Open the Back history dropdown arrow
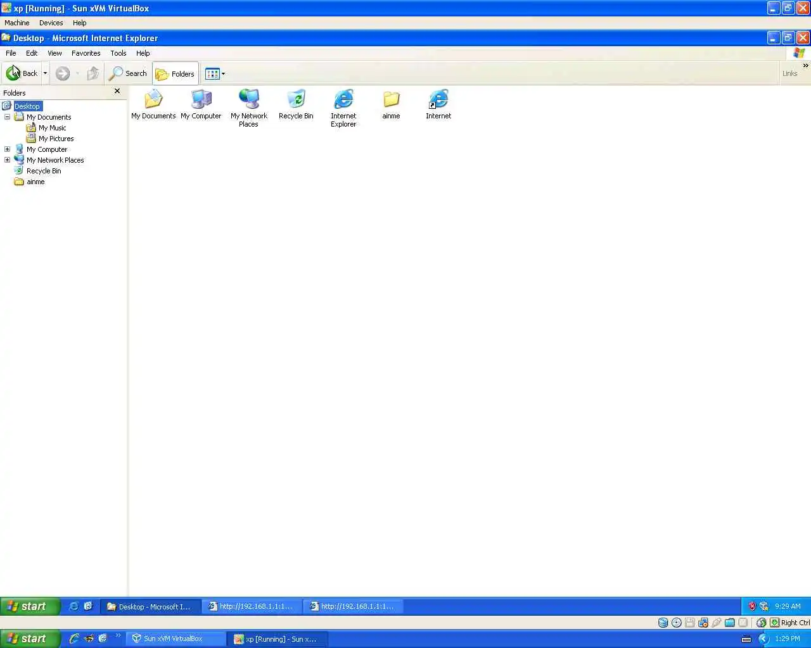Viewport: 811px width, 648px height. pos(45,73)
